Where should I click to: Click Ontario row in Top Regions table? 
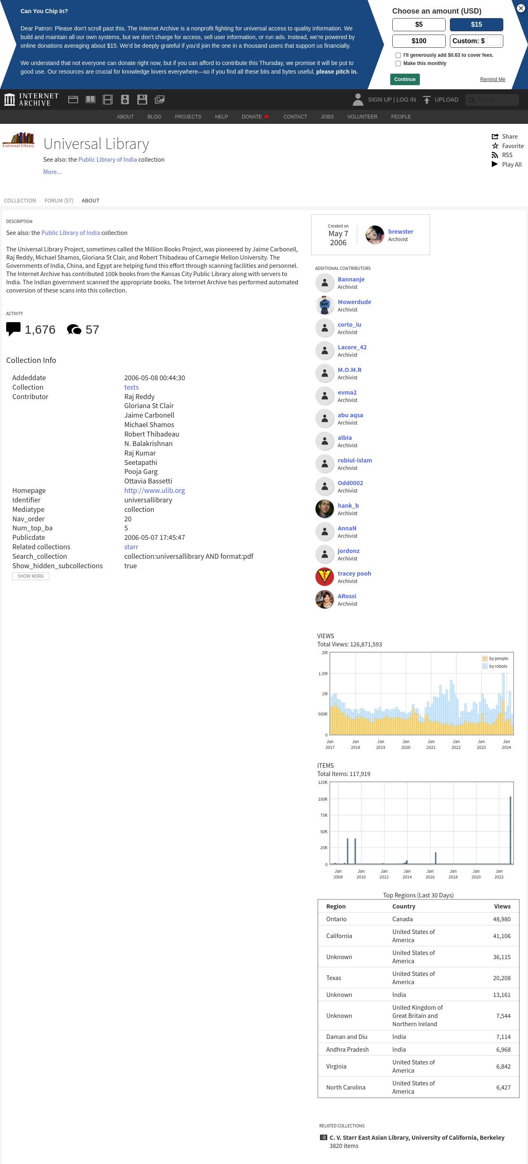(418, 919)
